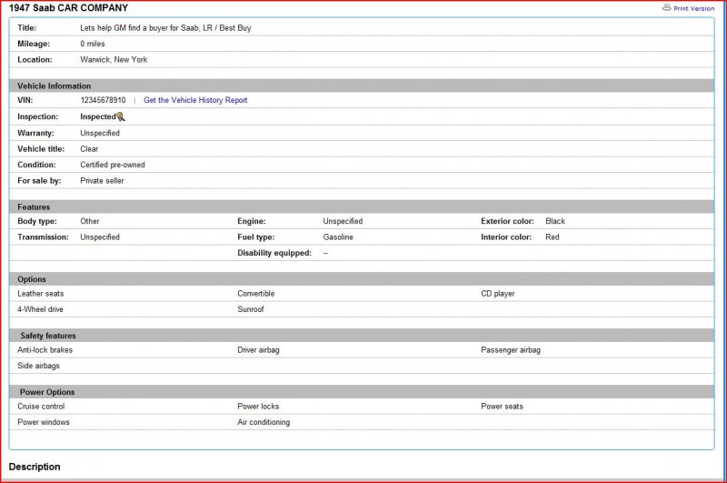
Task: Click the Anti-lock brakes entry
Action: (45, 350)
